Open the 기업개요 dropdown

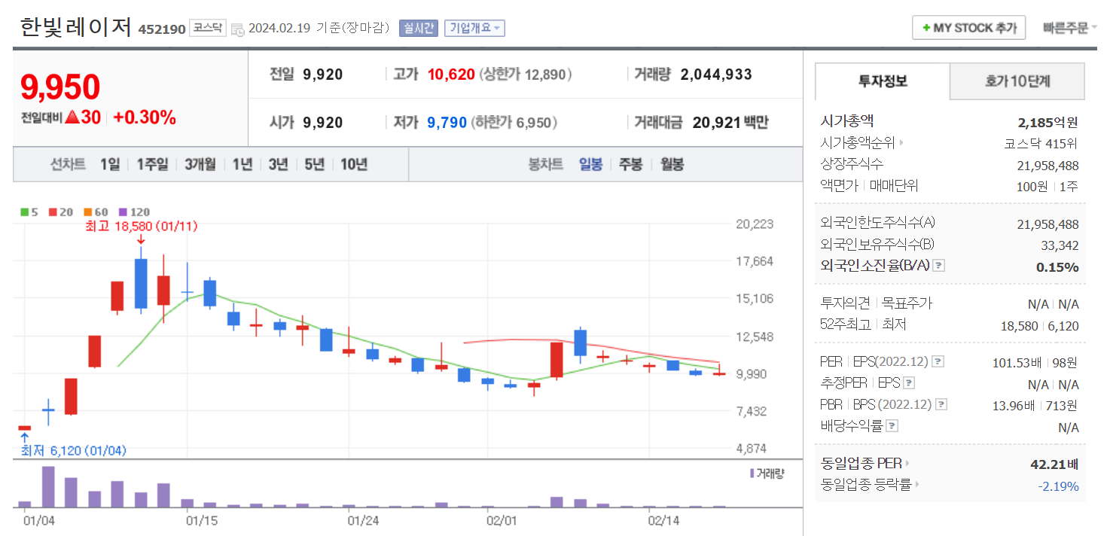pos(474,28)
